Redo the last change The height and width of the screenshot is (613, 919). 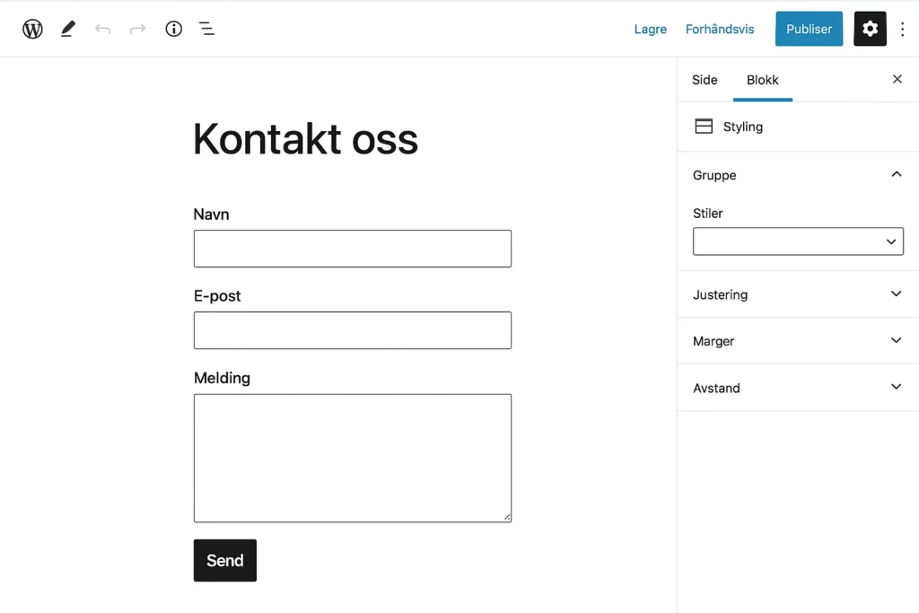click(136, 28)
